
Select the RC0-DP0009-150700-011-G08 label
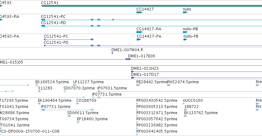(30, 131)
